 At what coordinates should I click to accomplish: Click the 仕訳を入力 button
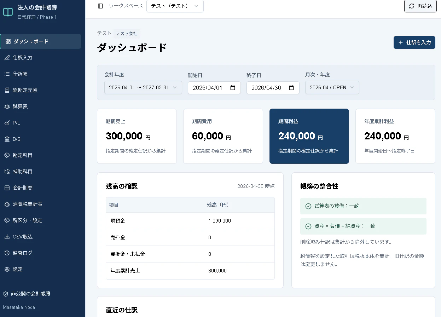pos(414,42)
